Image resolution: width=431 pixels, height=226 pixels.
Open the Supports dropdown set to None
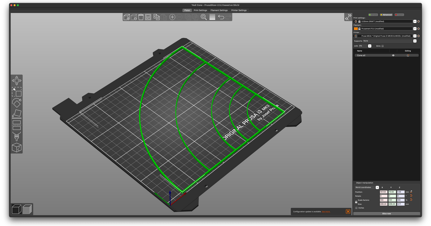tap(414, 41)
